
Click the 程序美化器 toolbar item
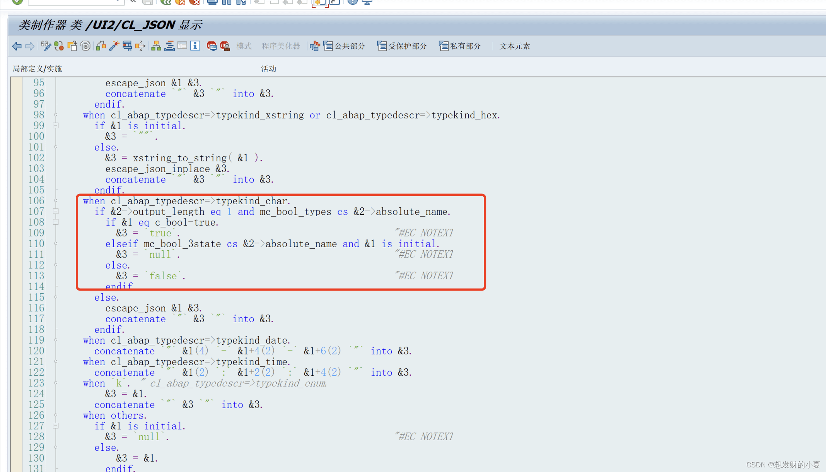[281, 46]
